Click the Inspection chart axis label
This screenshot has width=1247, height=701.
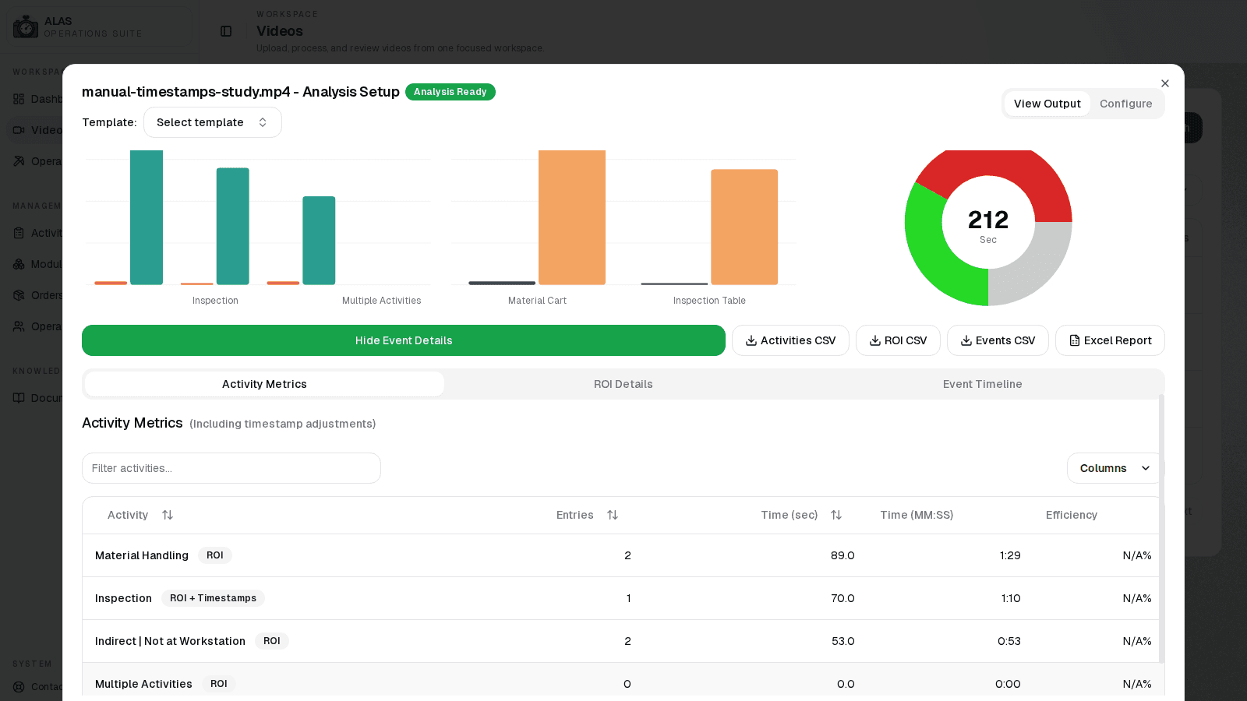point(215,301)
